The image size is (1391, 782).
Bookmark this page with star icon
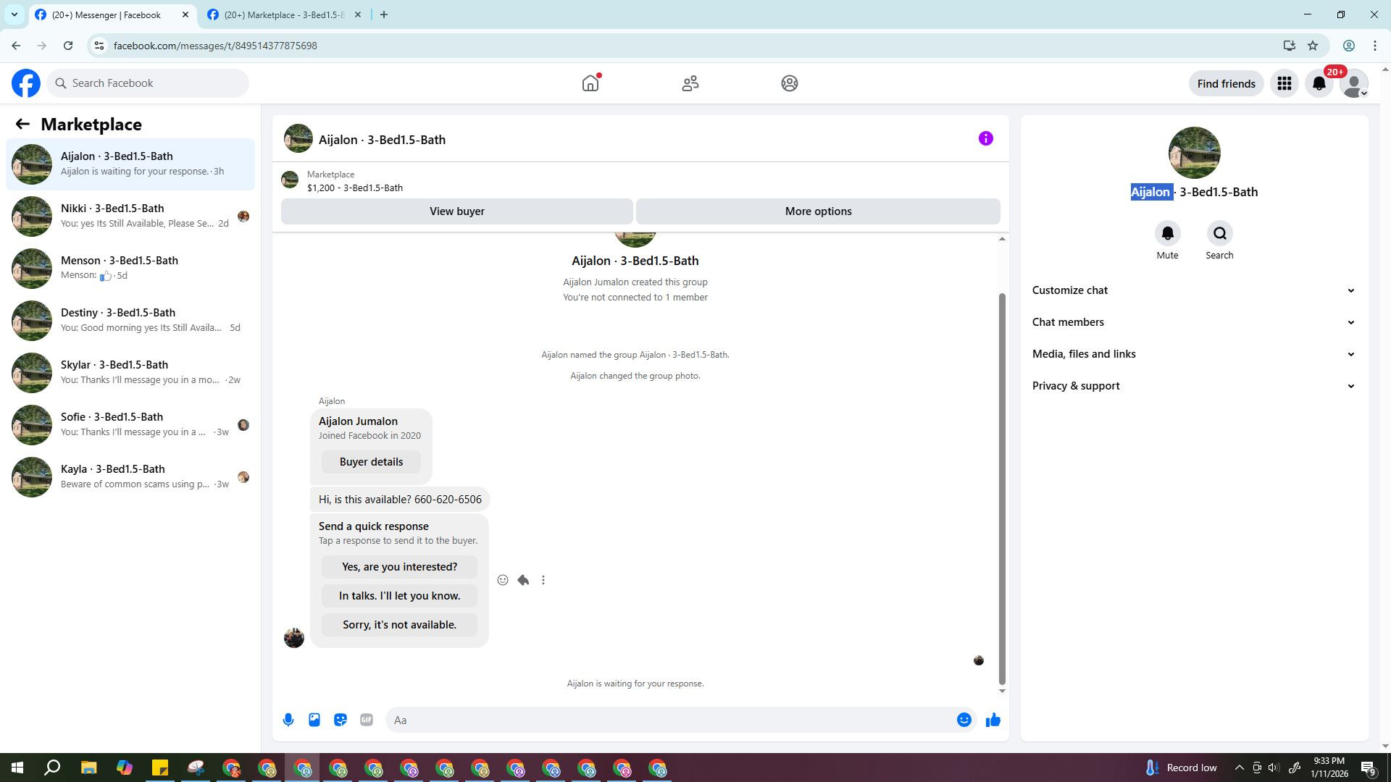coord(1313,46)
